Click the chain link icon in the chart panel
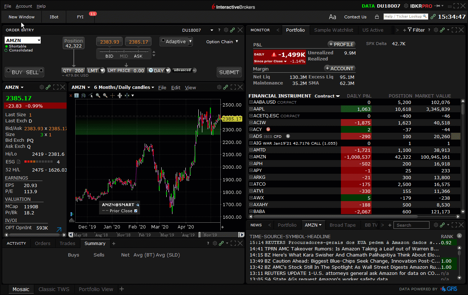This screenshot has height=295, width=468. click(x=225, y=87)
